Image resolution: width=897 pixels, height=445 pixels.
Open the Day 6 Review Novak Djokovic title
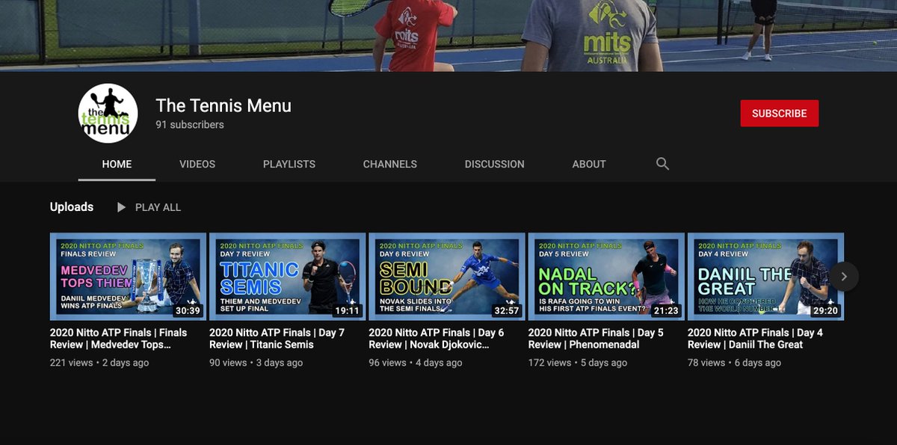(437, 339)
